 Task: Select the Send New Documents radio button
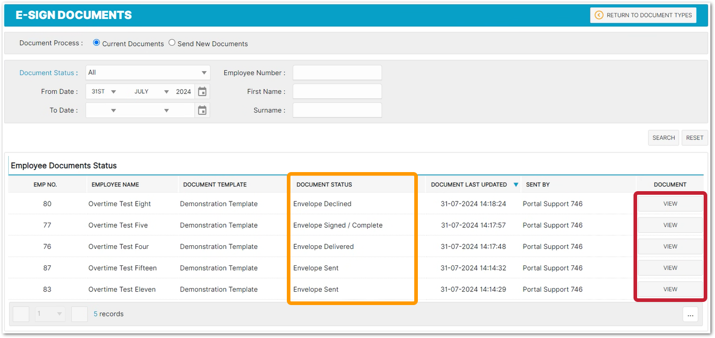[172, 43]
